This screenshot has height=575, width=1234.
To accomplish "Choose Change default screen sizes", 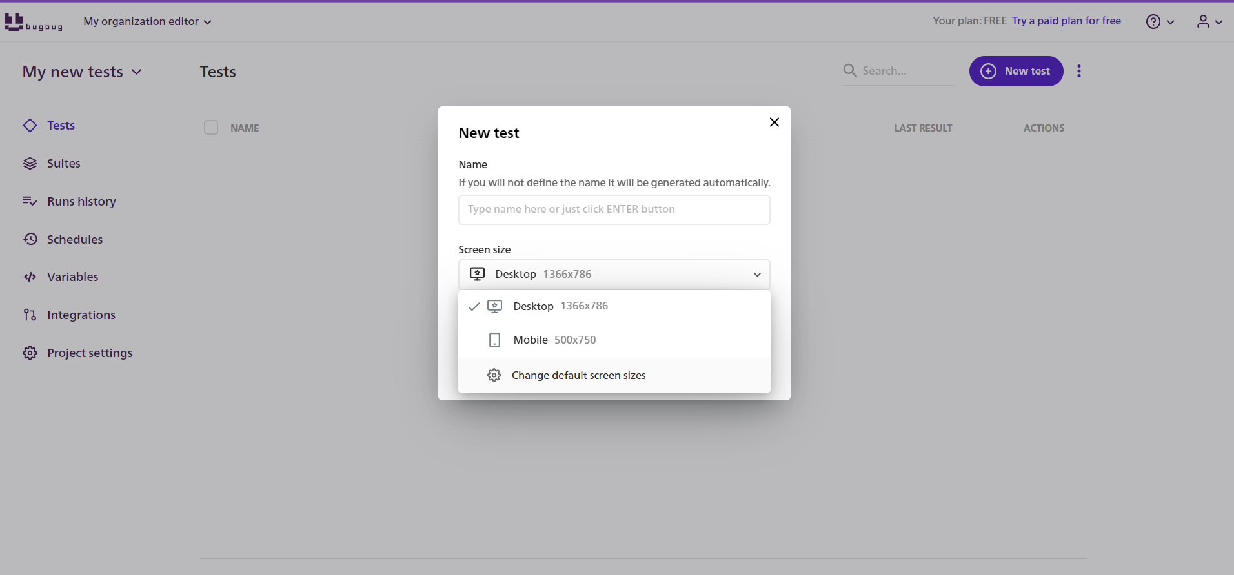I will [614, 375].
